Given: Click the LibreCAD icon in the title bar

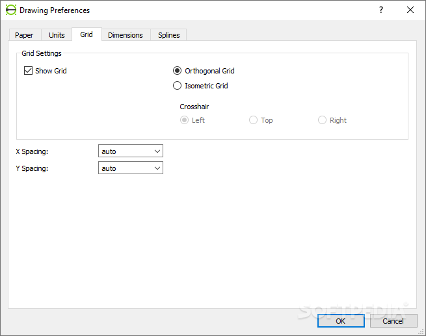Looking at the screenshot, I should [11, 10].
